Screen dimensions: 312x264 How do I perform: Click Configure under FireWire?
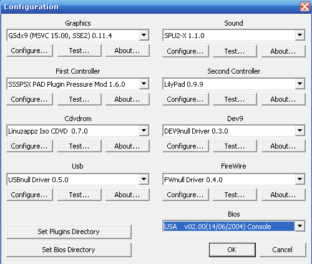point(185,195)
